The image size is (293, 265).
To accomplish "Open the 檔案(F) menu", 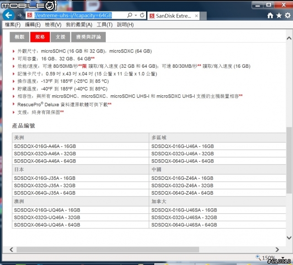I will pyautogui.click(x=13, y=25).
